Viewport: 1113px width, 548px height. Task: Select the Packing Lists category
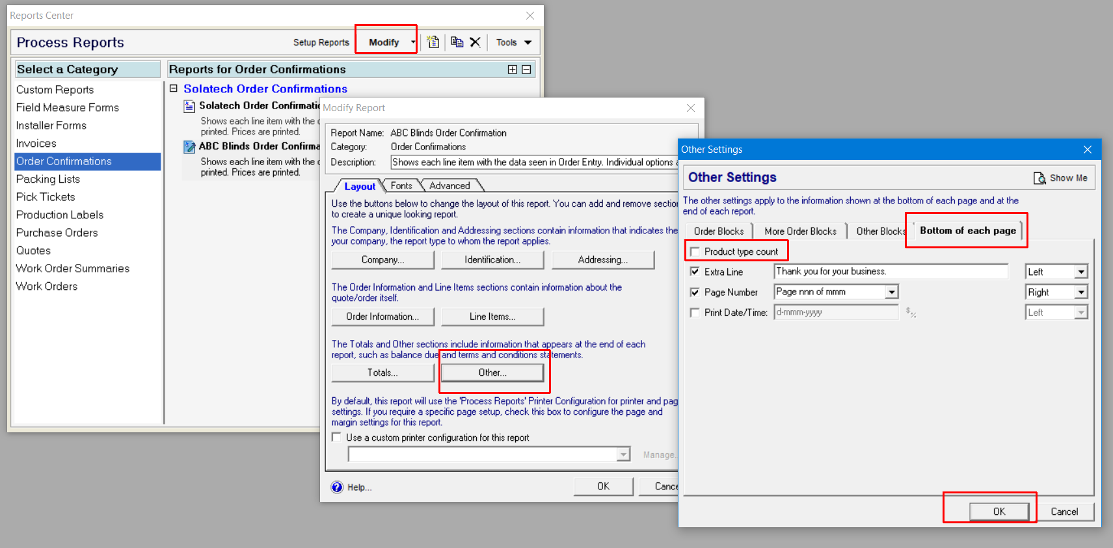pos(48,179)
